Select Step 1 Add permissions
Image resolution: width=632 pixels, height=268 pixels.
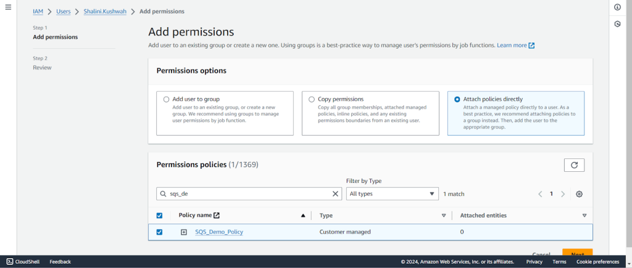(x=55, y=37)
